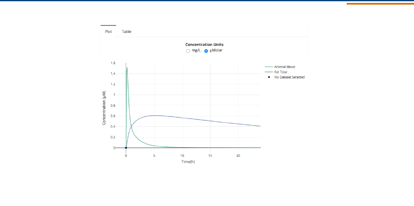The width and height of the screenshot is (414, 206).
Task: Select the mg/L radio button
Action: (188, 51)
